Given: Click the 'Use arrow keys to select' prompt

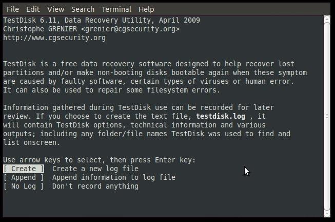Looking at the screenshot, I should tap(99, 160).
